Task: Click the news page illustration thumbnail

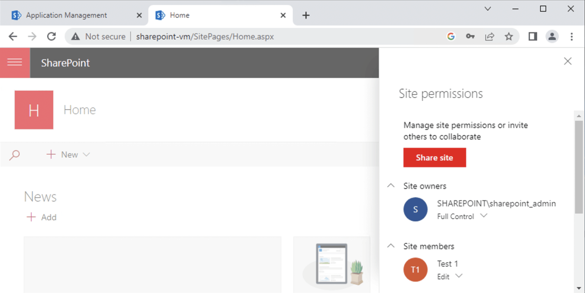Action: pos(332,265)
